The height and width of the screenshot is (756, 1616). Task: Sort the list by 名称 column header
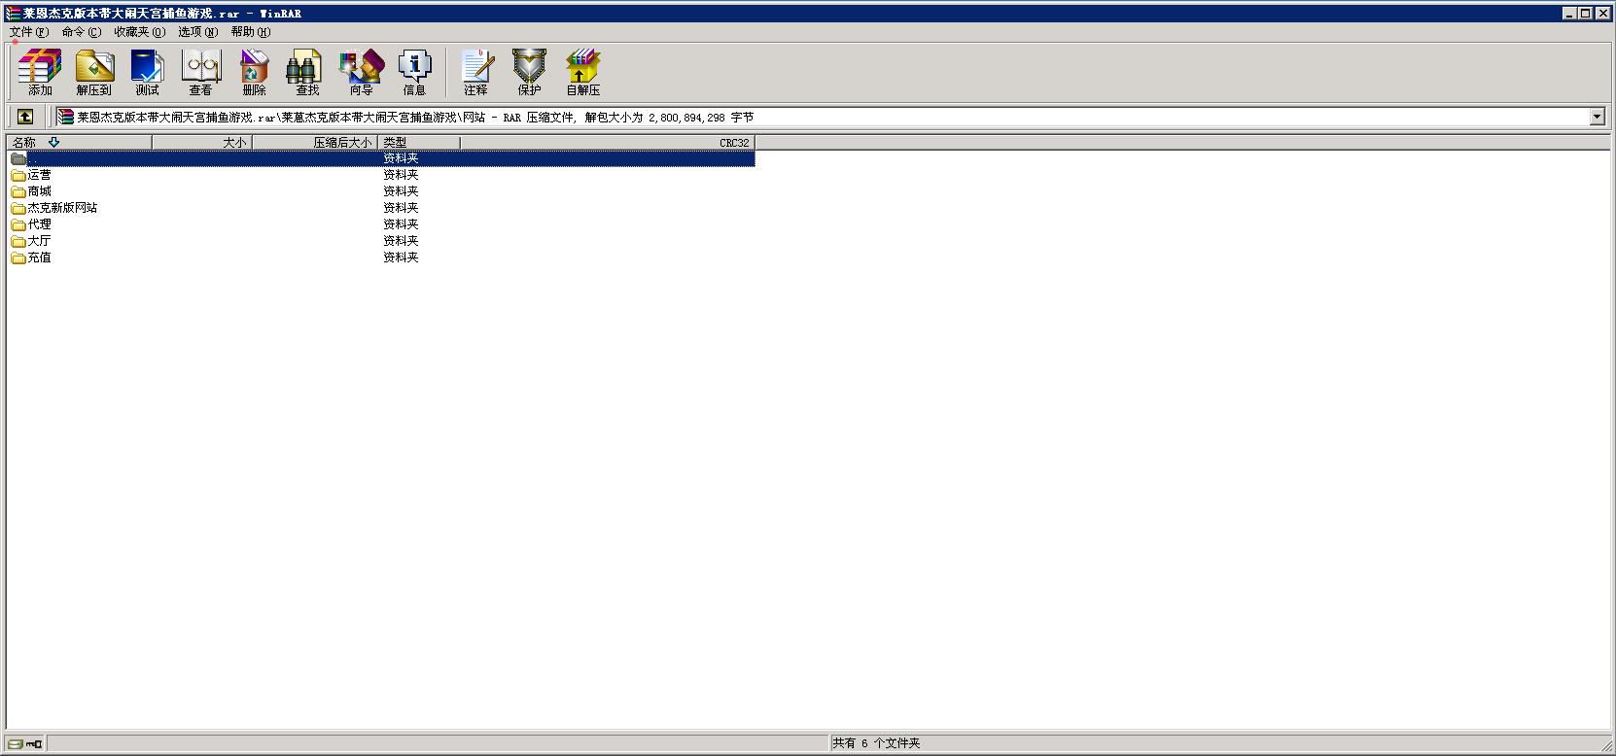click(x=24, y=142)
